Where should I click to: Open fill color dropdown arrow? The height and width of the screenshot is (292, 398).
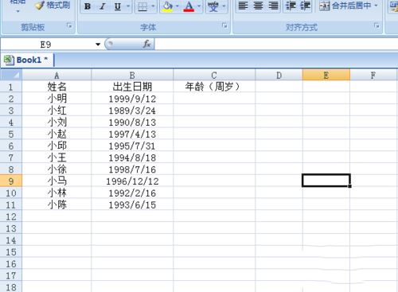pyautogui.click(x=178, y=6)
